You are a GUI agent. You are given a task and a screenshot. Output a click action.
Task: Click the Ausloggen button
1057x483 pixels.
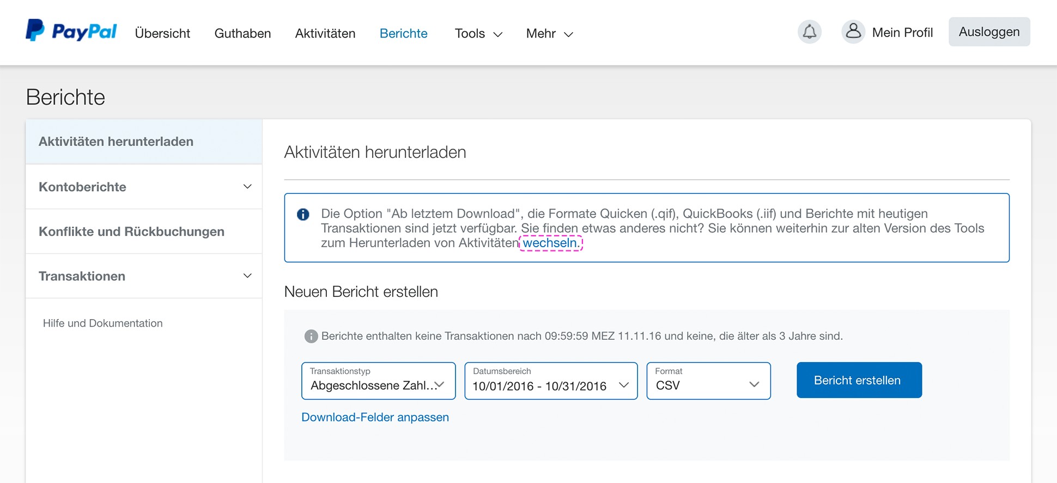tap(988, 32)
